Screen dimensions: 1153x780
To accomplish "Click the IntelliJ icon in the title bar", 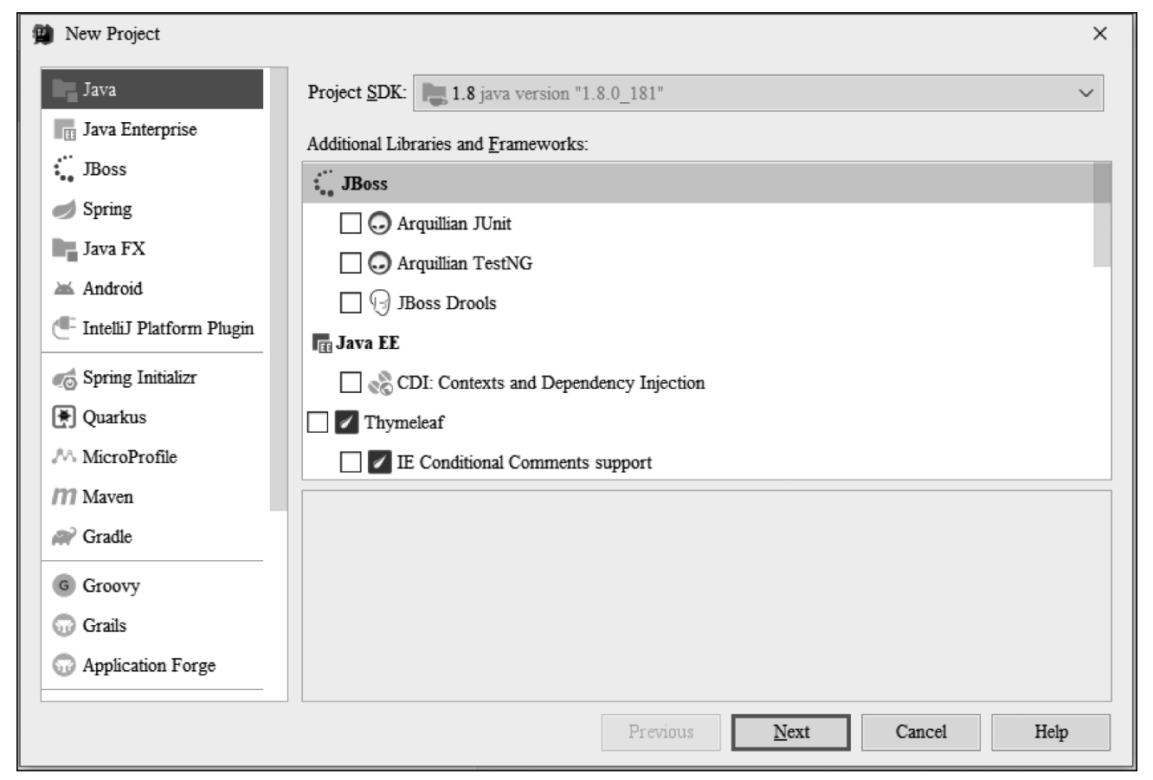I will 42,35.
